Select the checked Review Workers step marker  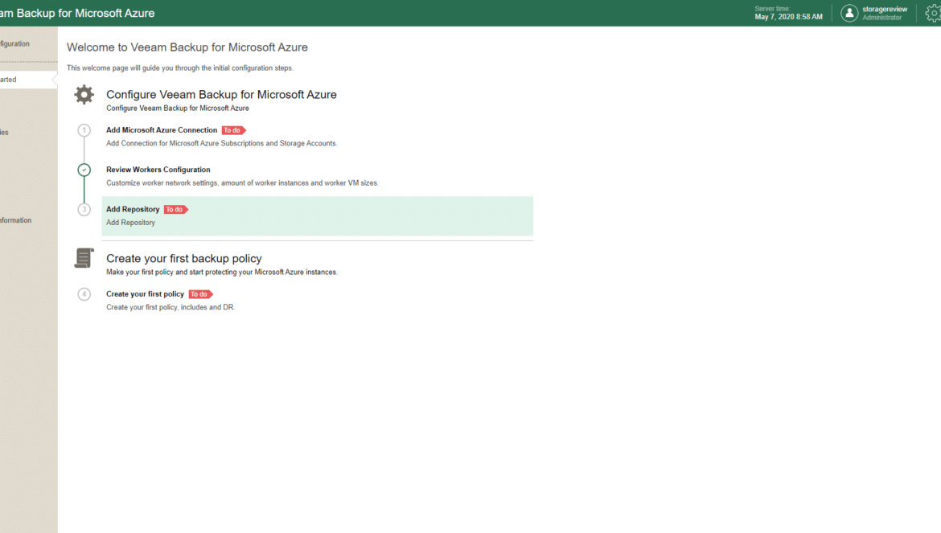point(84,170)
